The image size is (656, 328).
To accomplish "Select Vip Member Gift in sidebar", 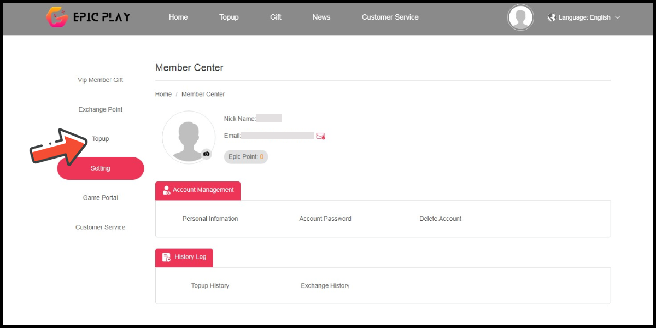I will [101, 80].
